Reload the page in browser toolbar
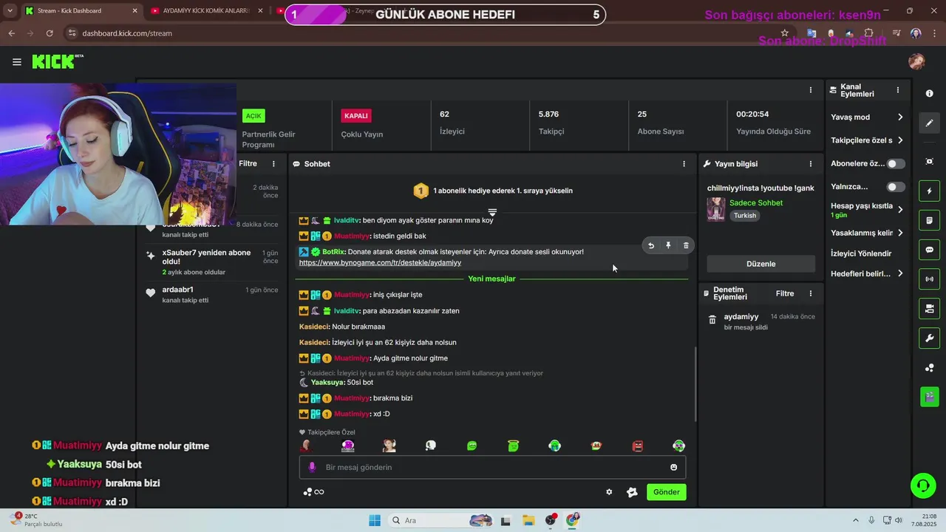The image size is (946, 532). (50, 33)
